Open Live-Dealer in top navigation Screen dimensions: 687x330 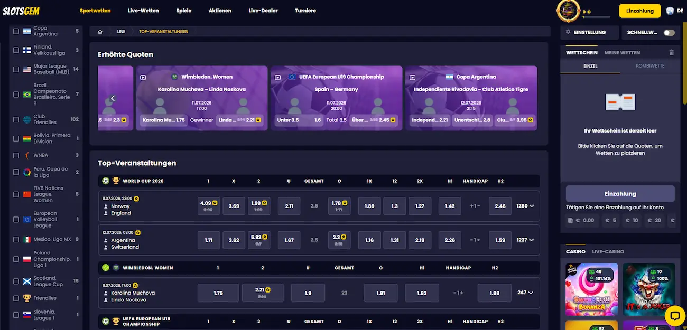[263, 11]
